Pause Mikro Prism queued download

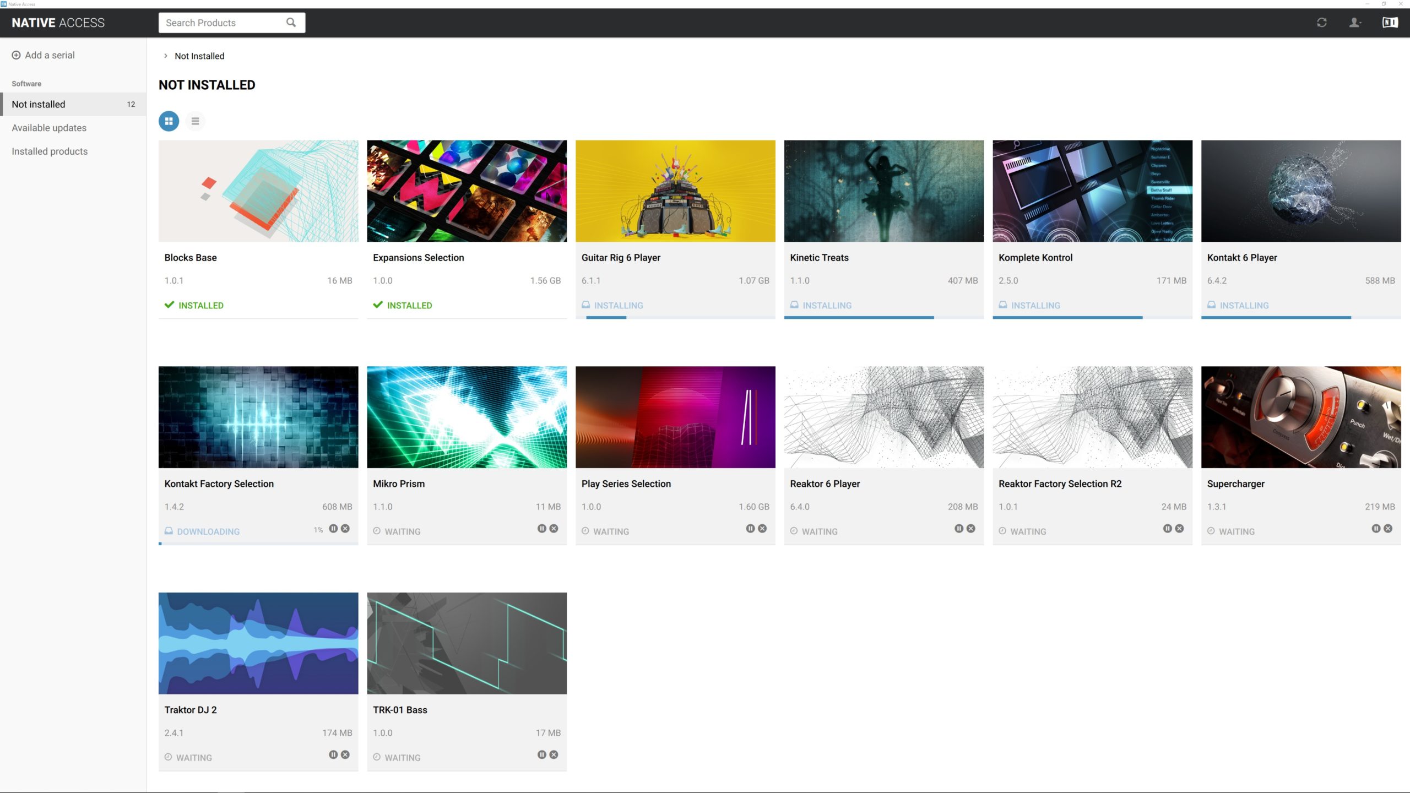(542, 529)
